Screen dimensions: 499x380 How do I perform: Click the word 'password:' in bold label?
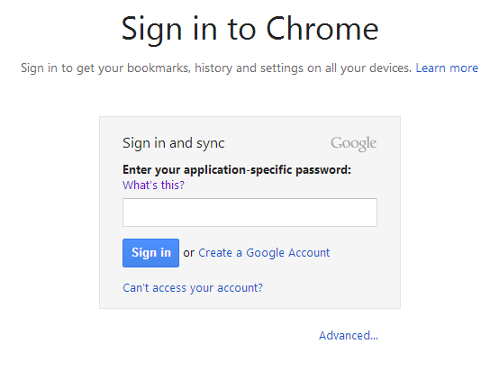point(323,170)
